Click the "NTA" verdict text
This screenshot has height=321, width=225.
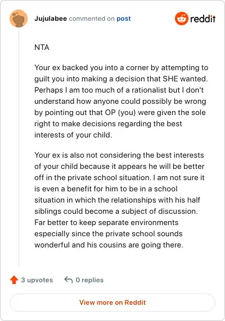42,48
